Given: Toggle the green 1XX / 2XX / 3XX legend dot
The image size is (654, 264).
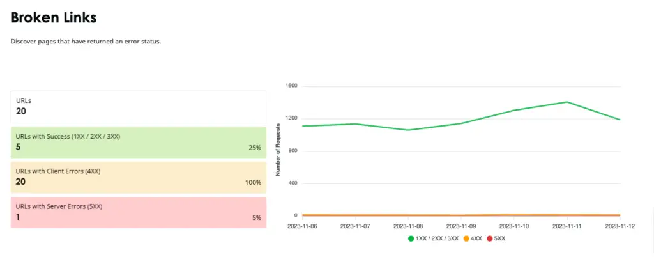Looking at the screenshot, I should pos(411,238).
